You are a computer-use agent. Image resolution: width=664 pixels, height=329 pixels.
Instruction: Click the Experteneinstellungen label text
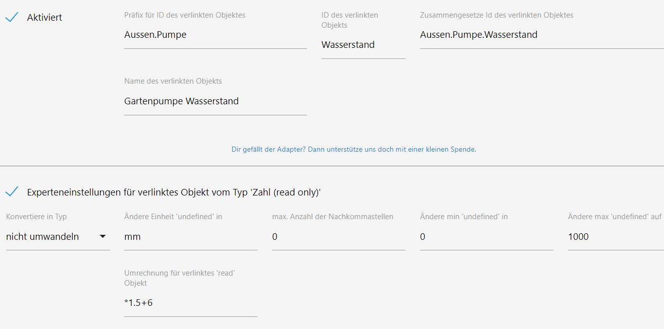174,192
